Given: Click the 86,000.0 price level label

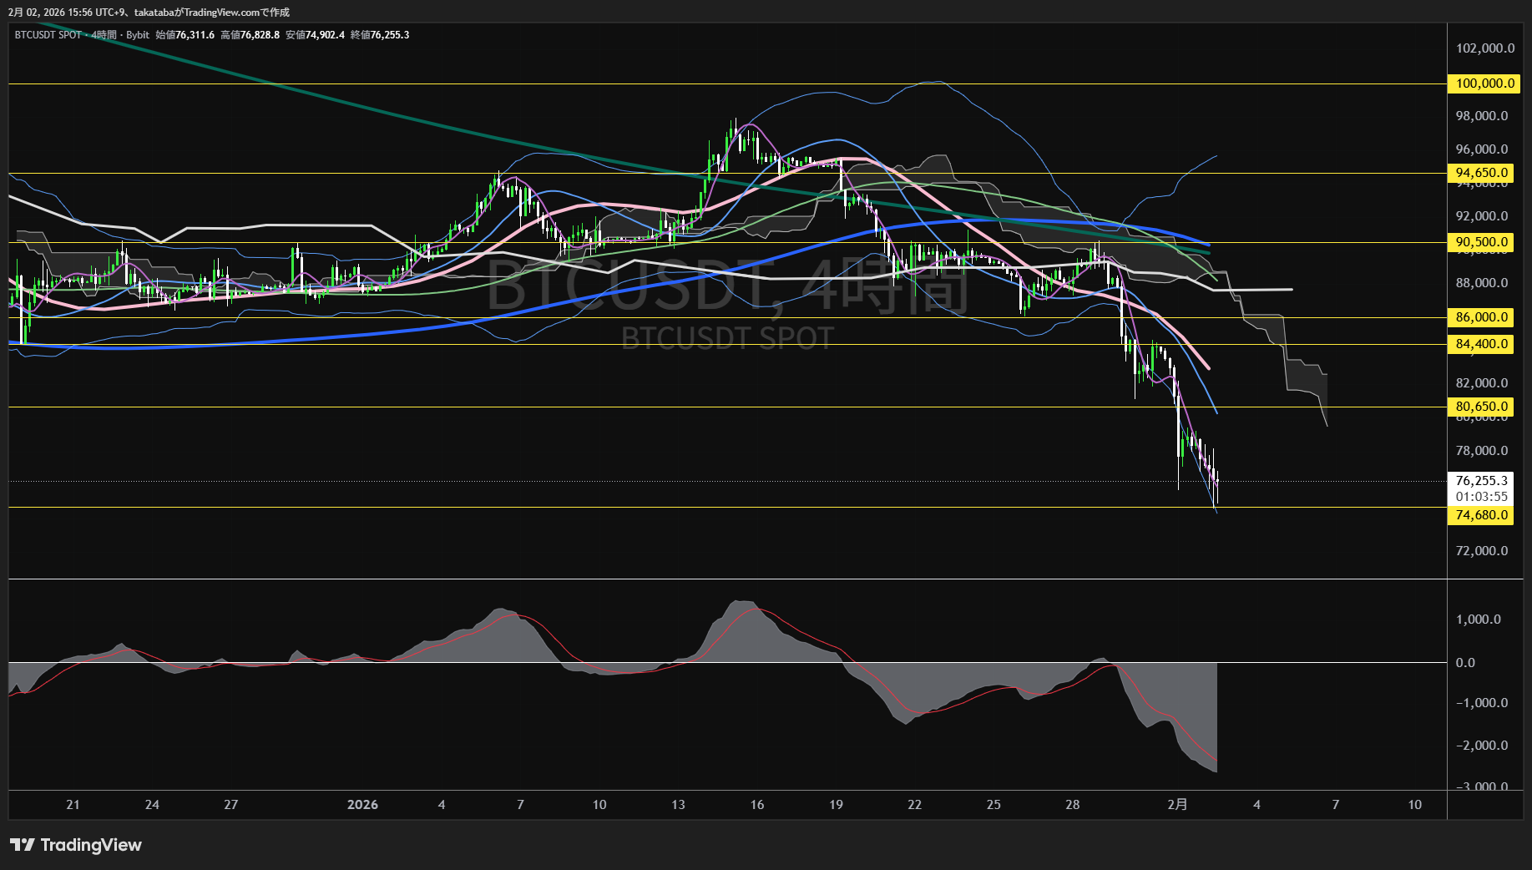Looking at the screenshot, I should 1479,317.
